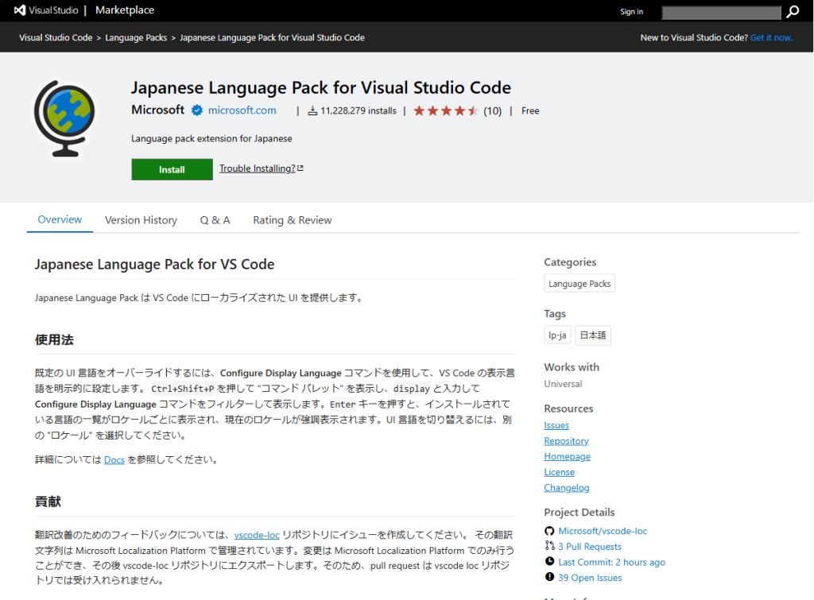Click the alert icon beside Open Issues
The width and height of the screenshot is (814, 600).
[549, 577]
